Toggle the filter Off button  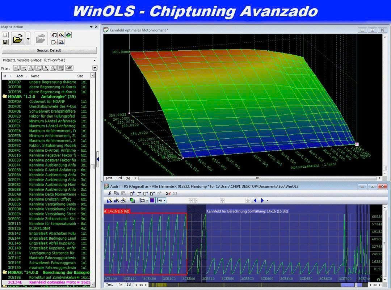point(68,68)
